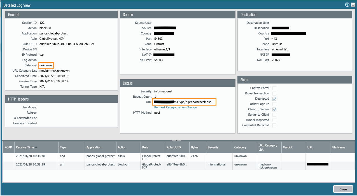
Task: Click the PCAP column header
Action: pos(8,147)
